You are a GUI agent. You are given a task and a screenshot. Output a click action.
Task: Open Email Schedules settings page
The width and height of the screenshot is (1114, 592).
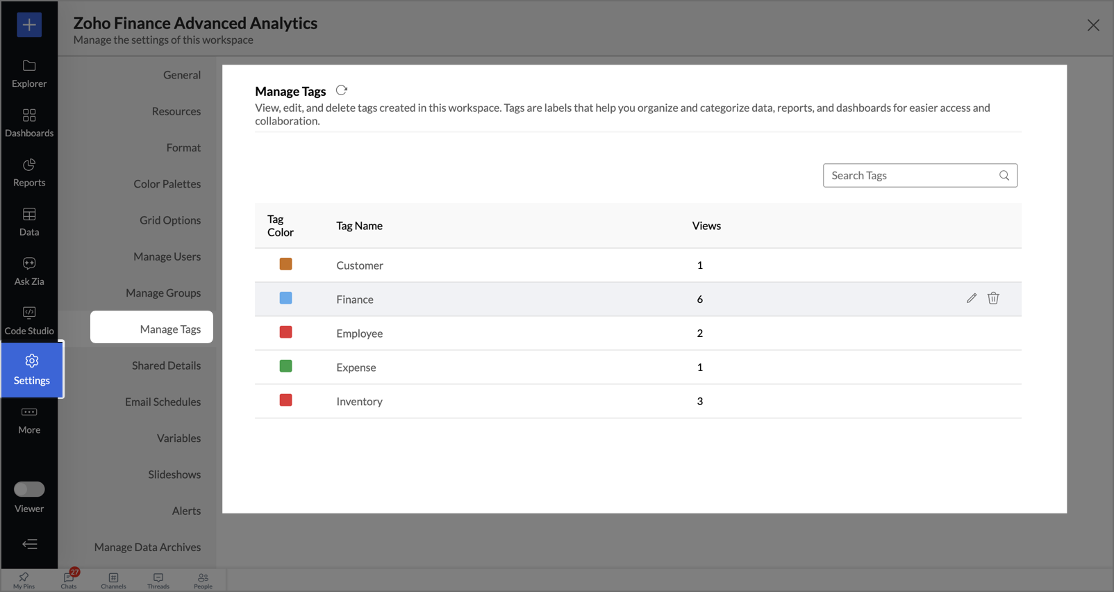coord(163,402)
